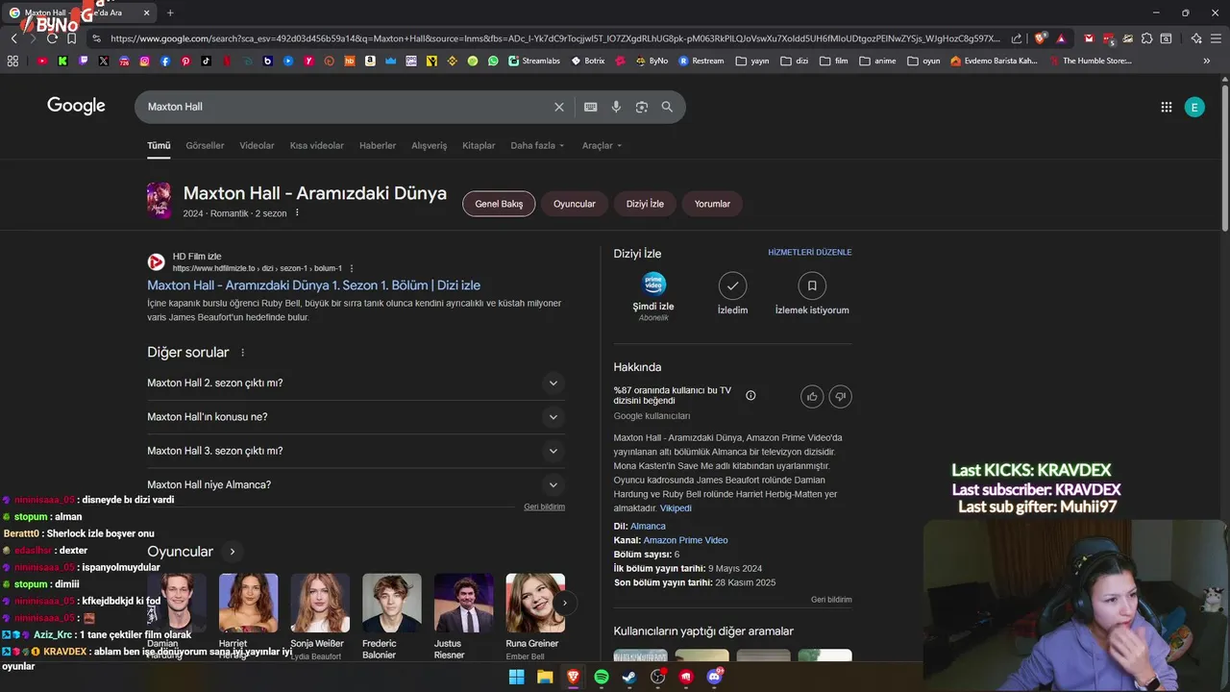Select the 'Oyuncular' chip button
1230x692 pixels.
(x=575, y=204)
